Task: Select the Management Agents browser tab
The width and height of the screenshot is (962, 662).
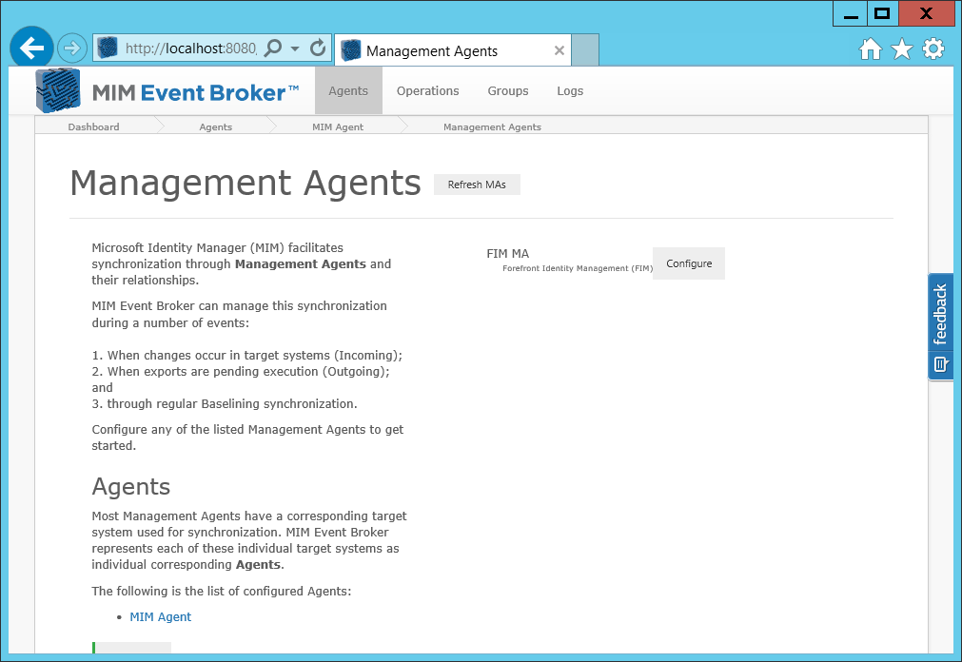Action: tap(452, 50)
